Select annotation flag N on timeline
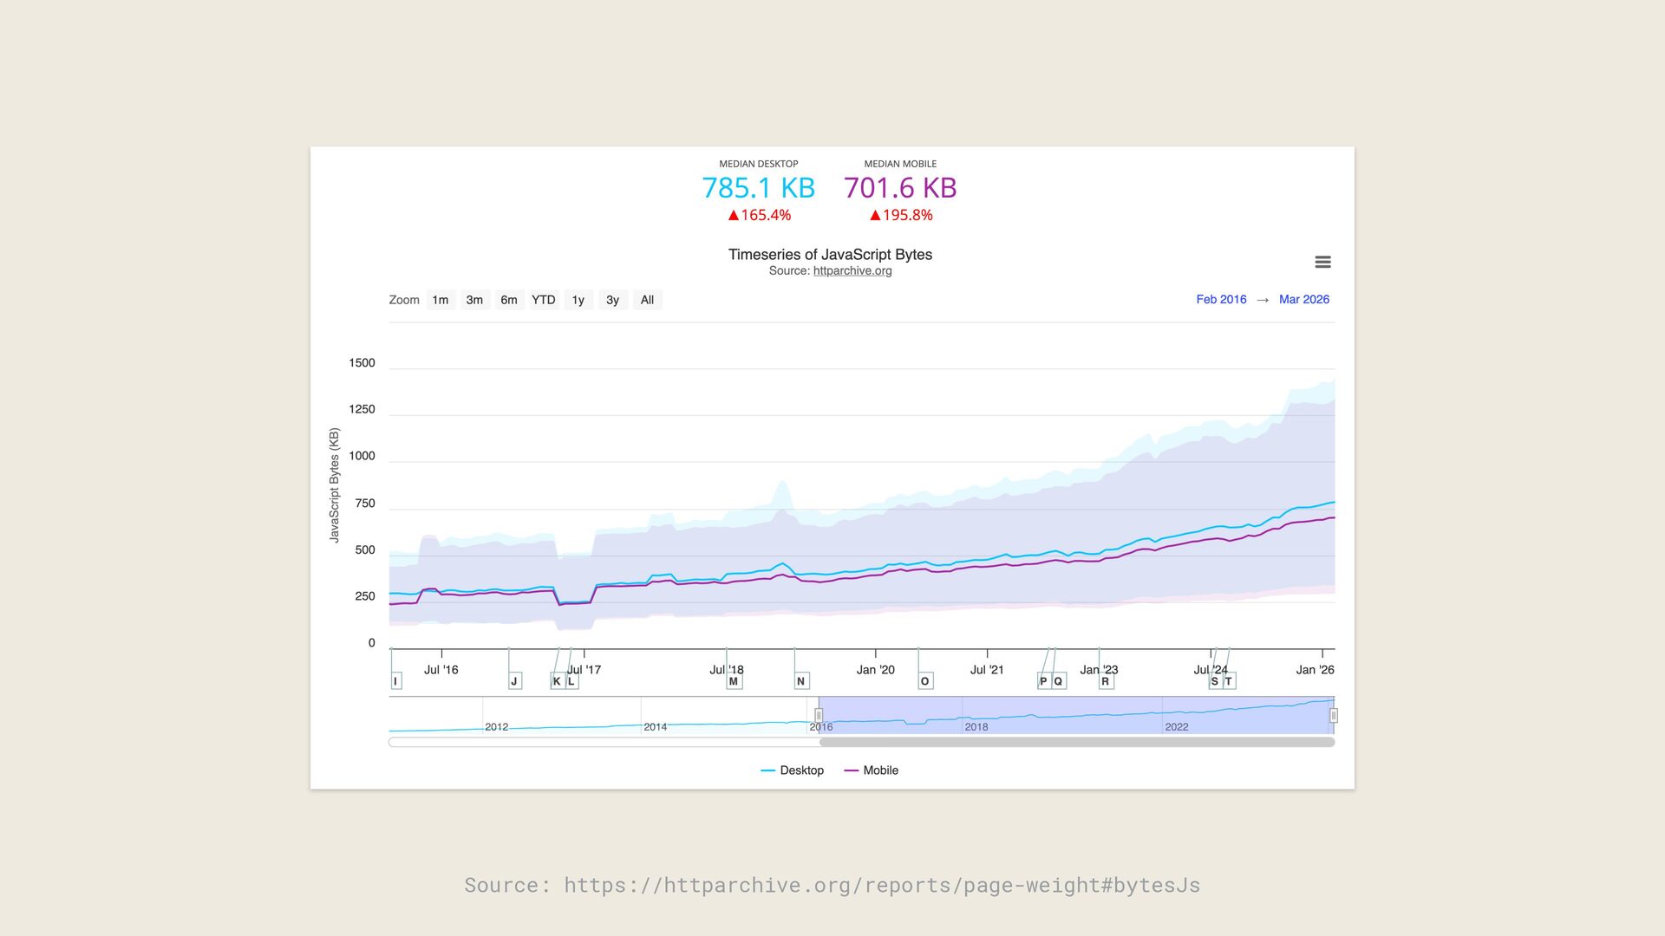Viewport: 1665px width, 936px height. pos(801,681)
